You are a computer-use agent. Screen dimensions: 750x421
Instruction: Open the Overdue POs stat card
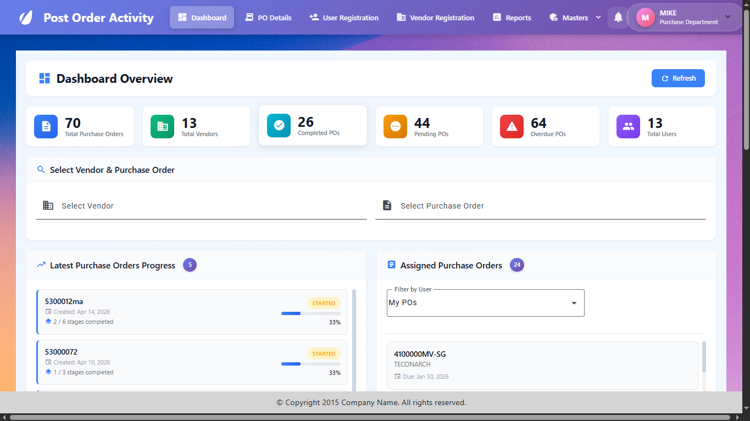(546, 126)
